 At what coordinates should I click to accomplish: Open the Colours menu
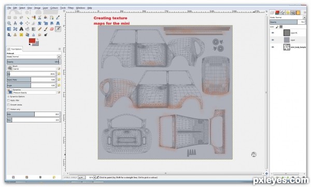coord(54,8)
